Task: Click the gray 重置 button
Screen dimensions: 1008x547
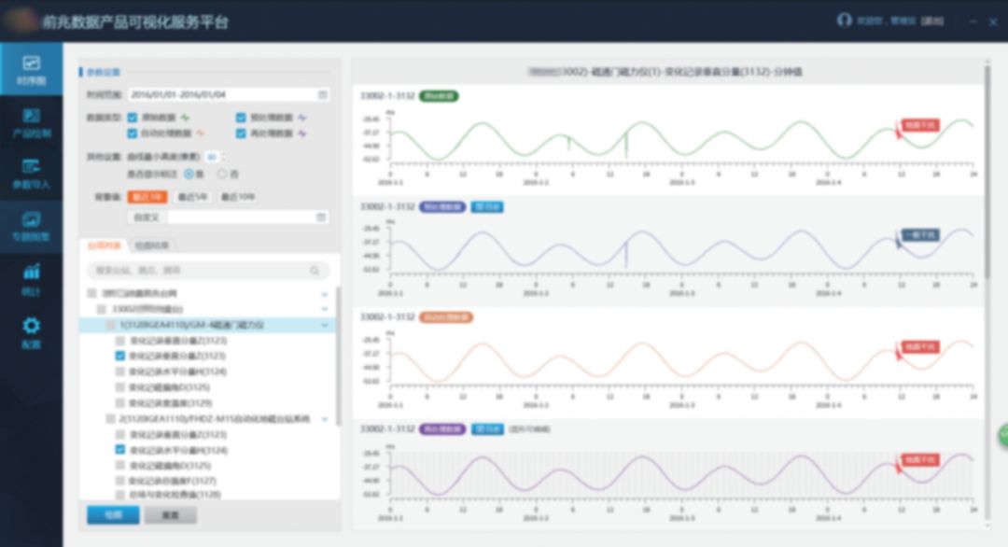Action: pos(170,515)
